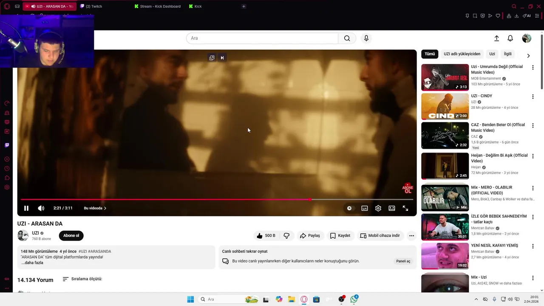Open sidebar settings gear icon
Viewport: 544px width, 306px height.
click(x=7, y=187)
